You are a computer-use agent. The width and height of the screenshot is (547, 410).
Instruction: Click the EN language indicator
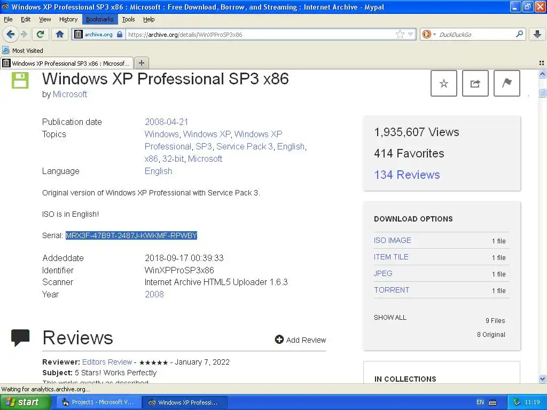pos(480,402)
